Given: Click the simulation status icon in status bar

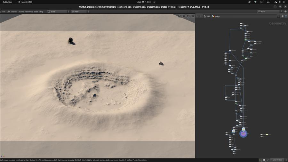Looking at the screenshot, I should 260,160.
